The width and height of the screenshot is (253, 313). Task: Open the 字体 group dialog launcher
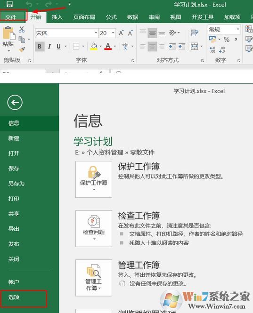[133, 61]
